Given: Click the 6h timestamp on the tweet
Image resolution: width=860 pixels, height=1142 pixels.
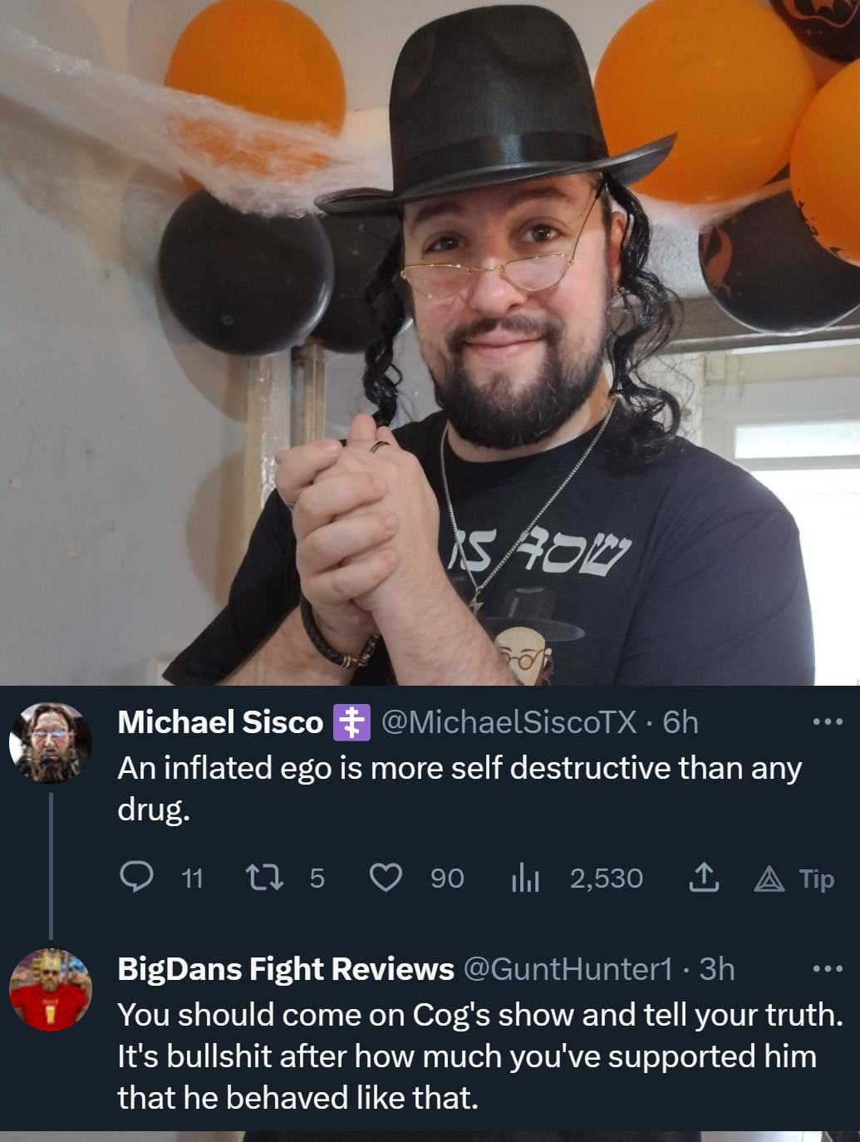Looking at the screenshot, I should [681, 722].
